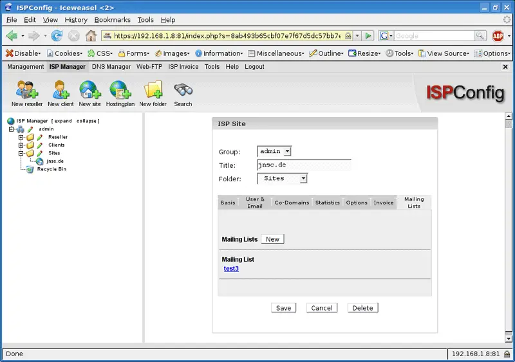The image size is (515, 362).
Task: Click the collapse link in ISP Manager tree
Action: pyautogui.click(x=86, y=121)
